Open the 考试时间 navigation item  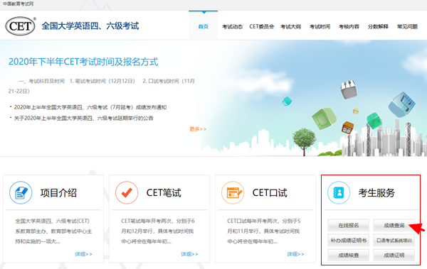[320, 26]
